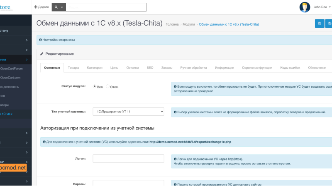Open the Цены tab
332x186 pixels.
click(115, 68)
